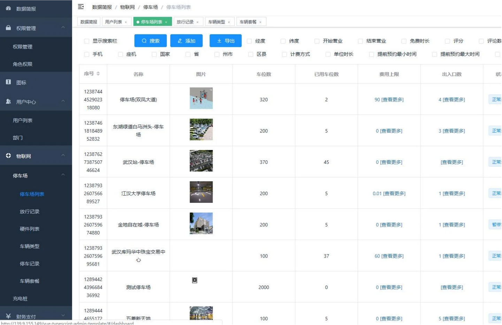Expand the 财务支付 menu section
502x325 pixels.
63,315
